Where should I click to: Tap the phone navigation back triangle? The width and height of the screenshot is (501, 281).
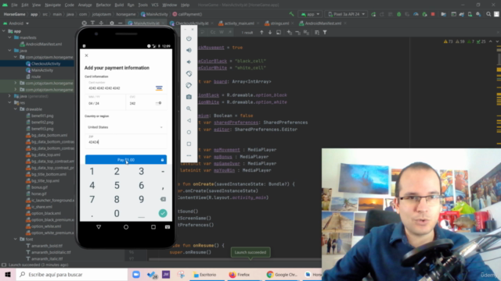[x=99, y=227]
